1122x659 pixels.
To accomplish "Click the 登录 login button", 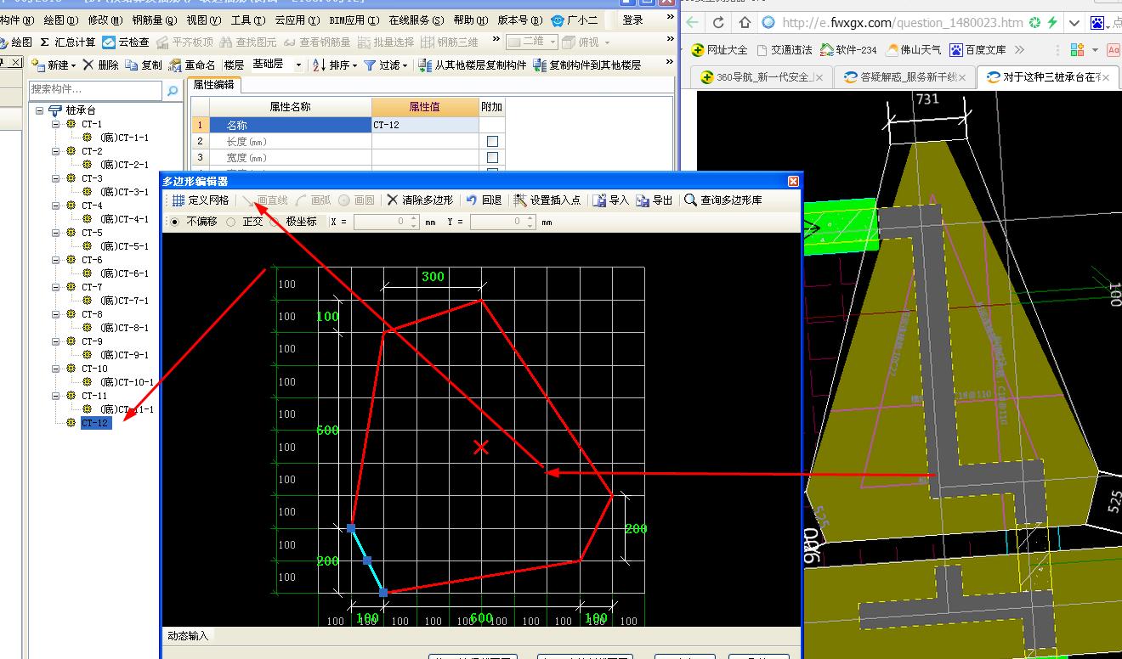I will (633, 20).
